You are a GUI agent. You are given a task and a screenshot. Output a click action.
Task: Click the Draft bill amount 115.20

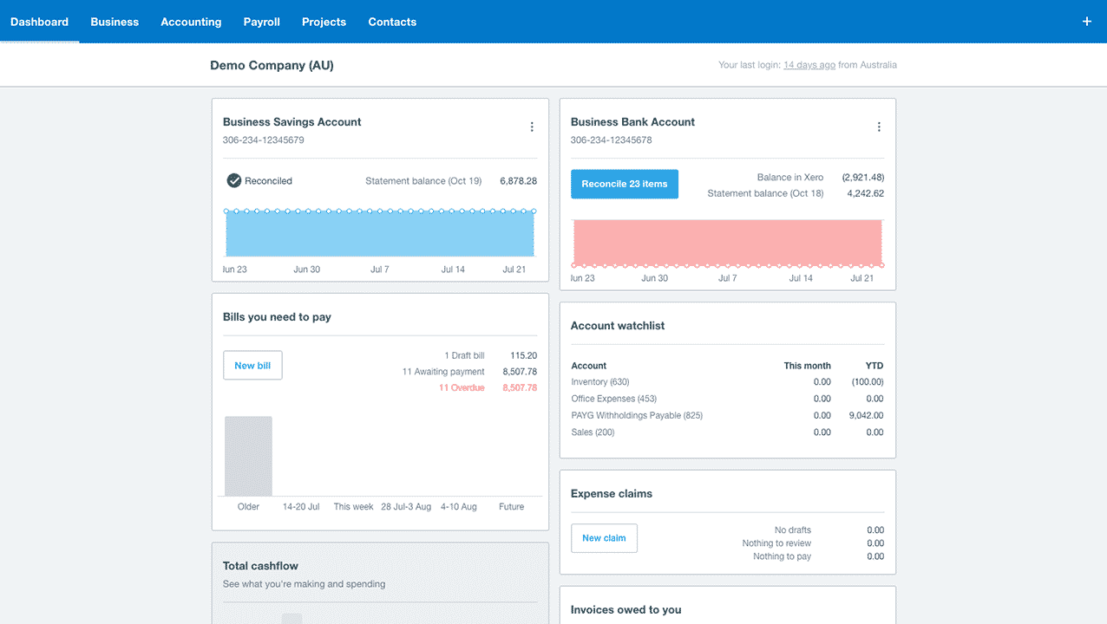[x=523, y=355]
